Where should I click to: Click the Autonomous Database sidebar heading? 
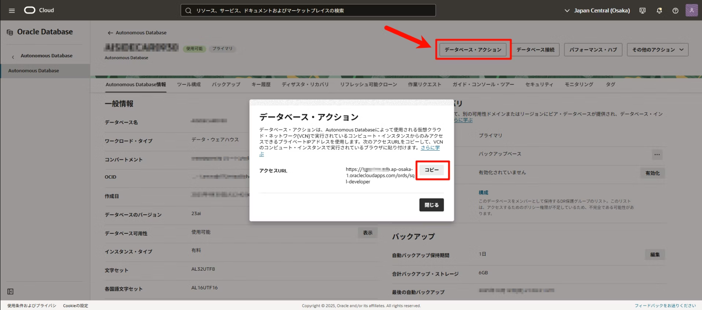coord(47,56)
